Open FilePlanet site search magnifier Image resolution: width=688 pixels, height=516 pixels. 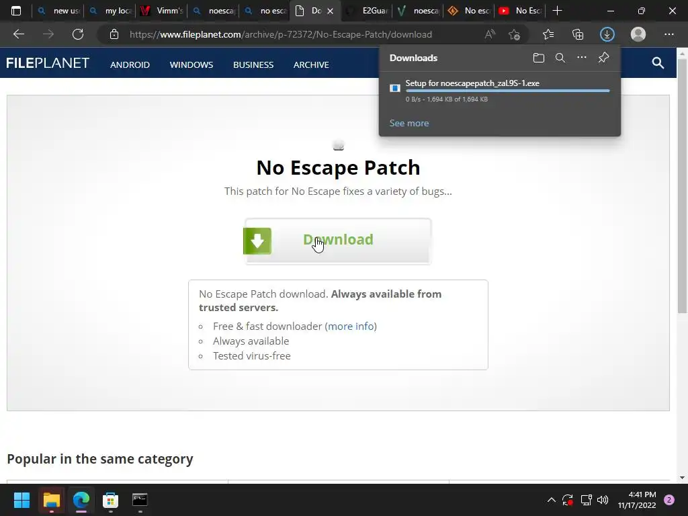coord(658,62)
